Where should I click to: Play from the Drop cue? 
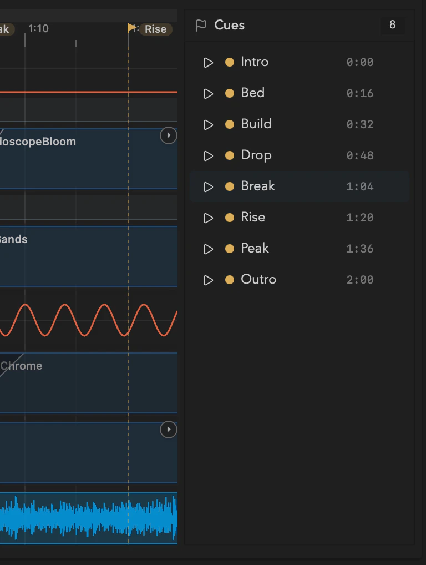[x=208, y=155]
